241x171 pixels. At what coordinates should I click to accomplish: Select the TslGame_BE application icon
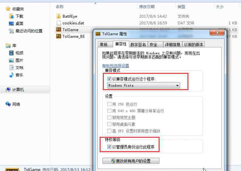click(x=59, y=36)
